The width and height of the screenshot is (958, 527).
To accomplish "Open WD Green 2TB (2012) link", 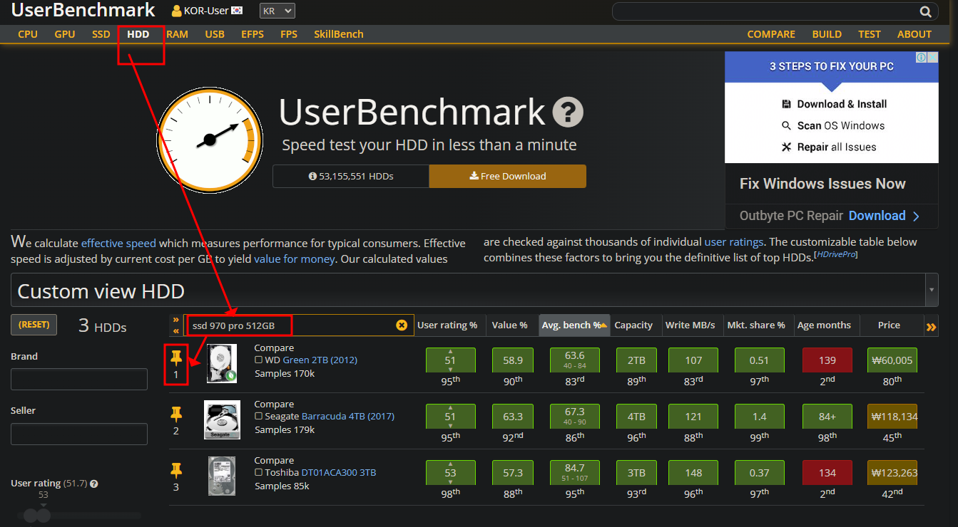I will click(x=320, y=360).
